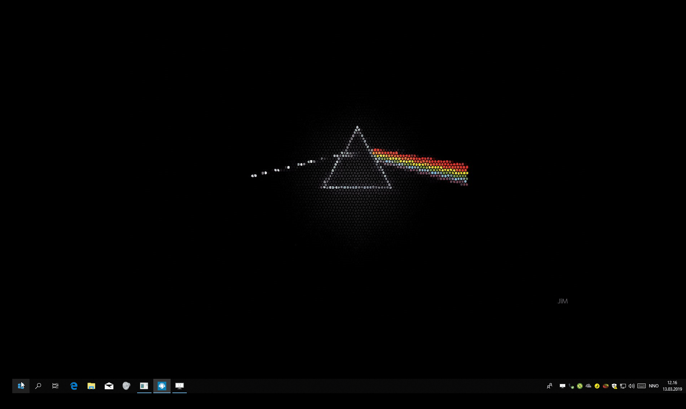
Task: Show the touch keyboard
Action: pos(641,386)
